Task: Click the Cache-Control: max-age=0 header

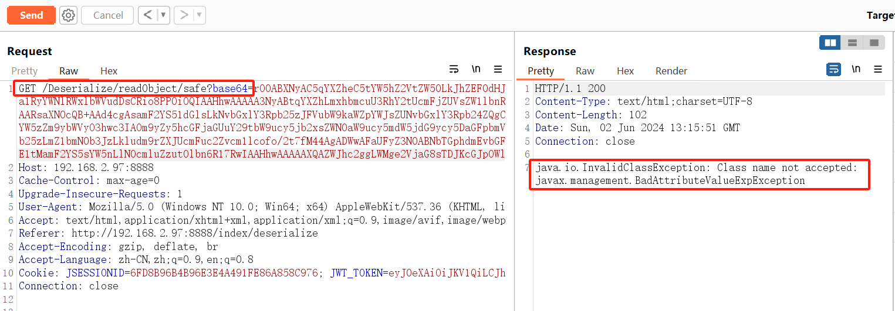Action: [x=89, y=180]
